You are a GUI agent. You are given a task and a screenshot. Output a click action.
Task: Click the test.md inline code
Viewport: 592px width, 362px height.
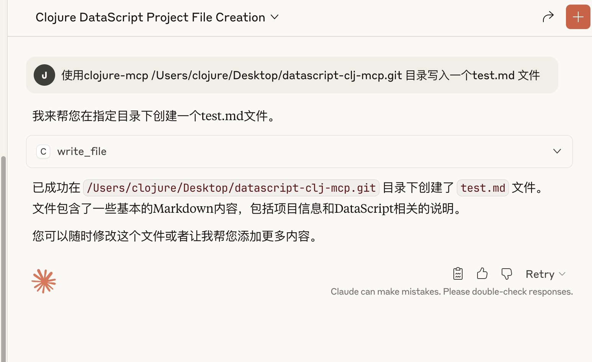(x=483, y=188)
